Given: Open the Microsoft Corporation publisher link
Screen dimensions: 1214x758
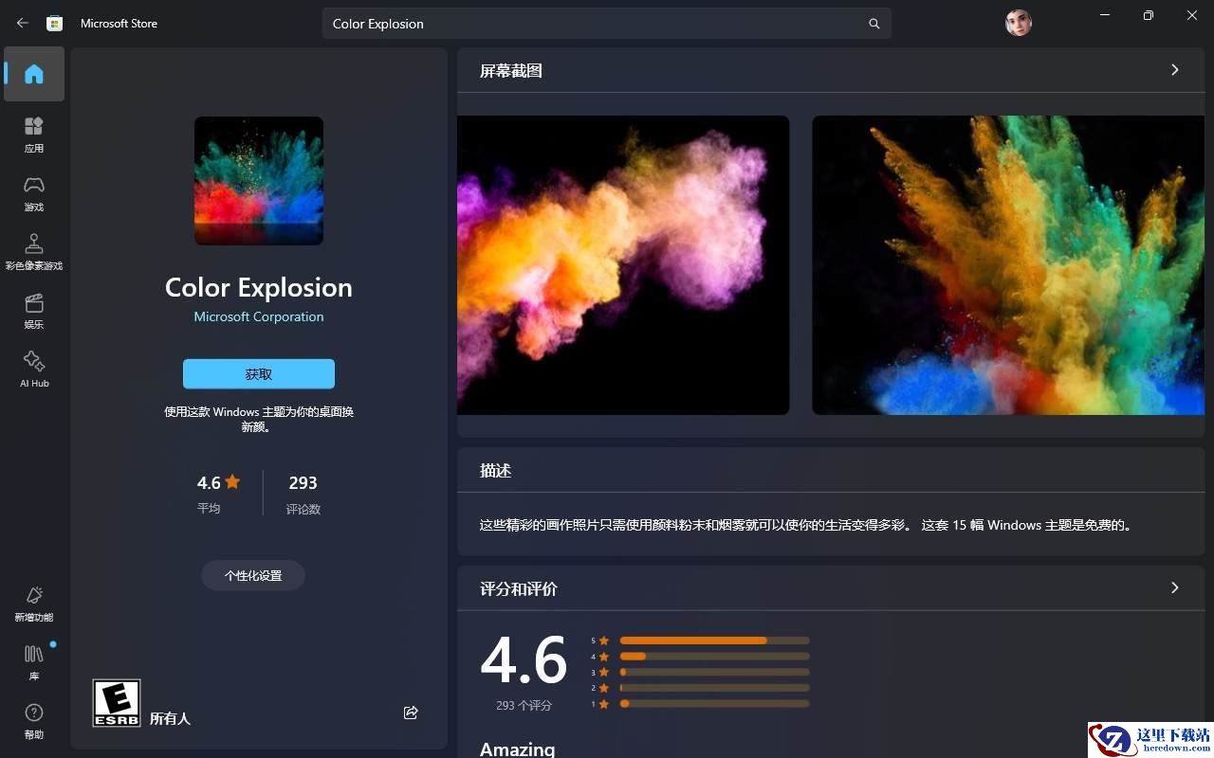Looking at the screenshot, I should 259,316.
